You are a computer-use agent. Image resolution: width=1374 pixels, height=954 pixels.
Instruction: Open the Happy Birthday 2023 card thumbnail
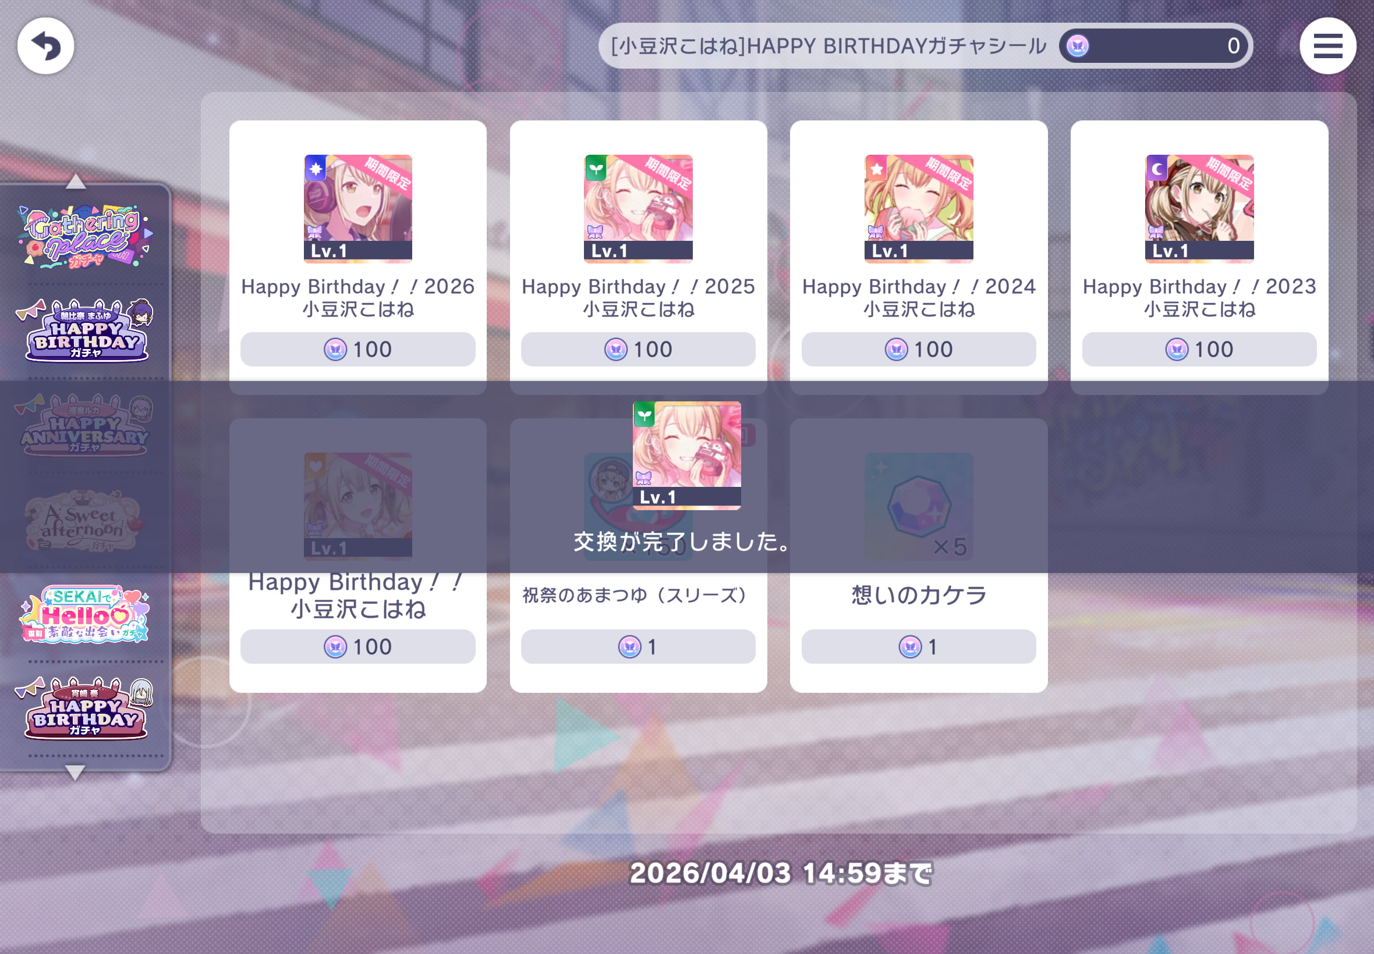coord(1199,209)
